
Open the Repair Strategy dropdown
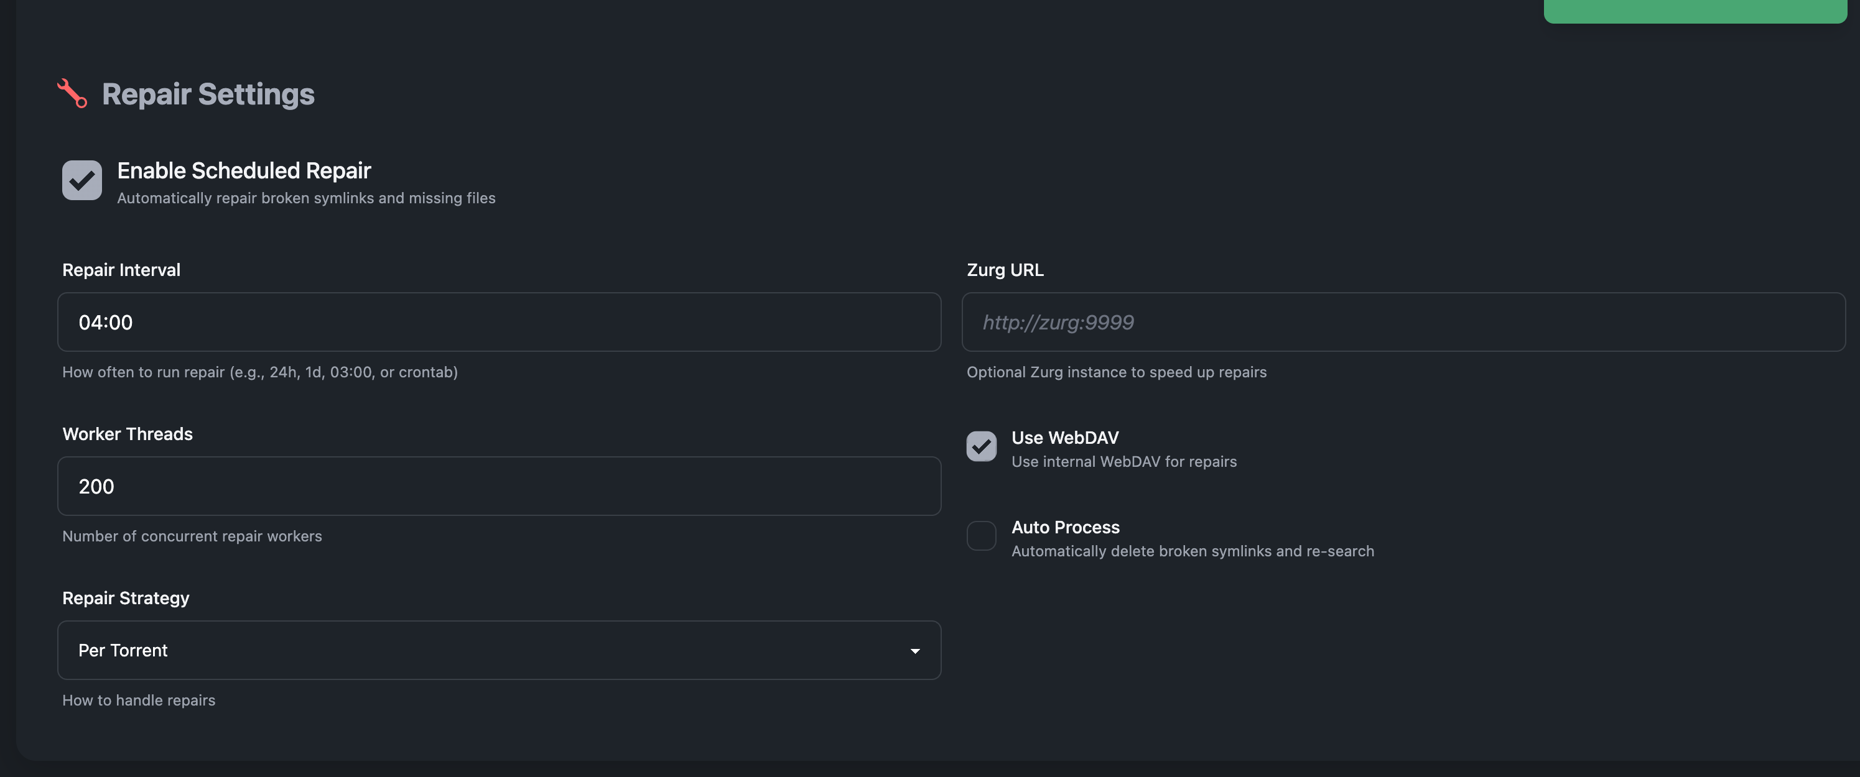tap(499, 650)
